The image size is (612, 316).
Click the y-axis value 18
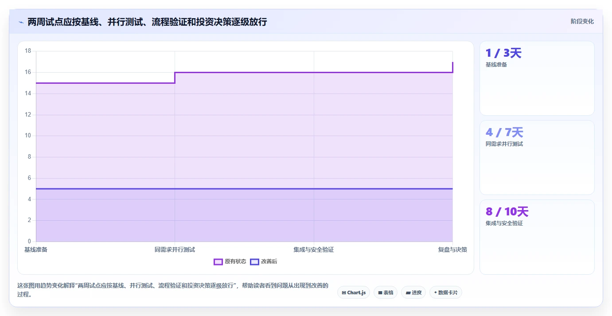[x=28, y=51]
